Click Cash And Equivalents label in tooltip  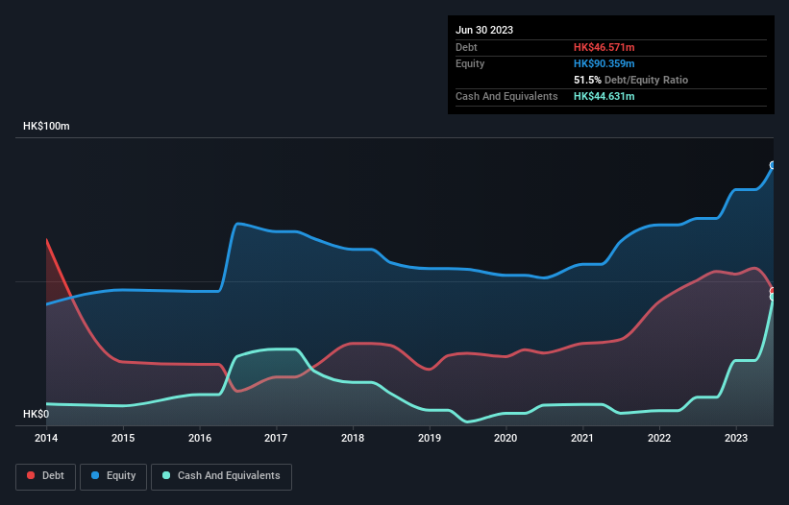[506, 96]
